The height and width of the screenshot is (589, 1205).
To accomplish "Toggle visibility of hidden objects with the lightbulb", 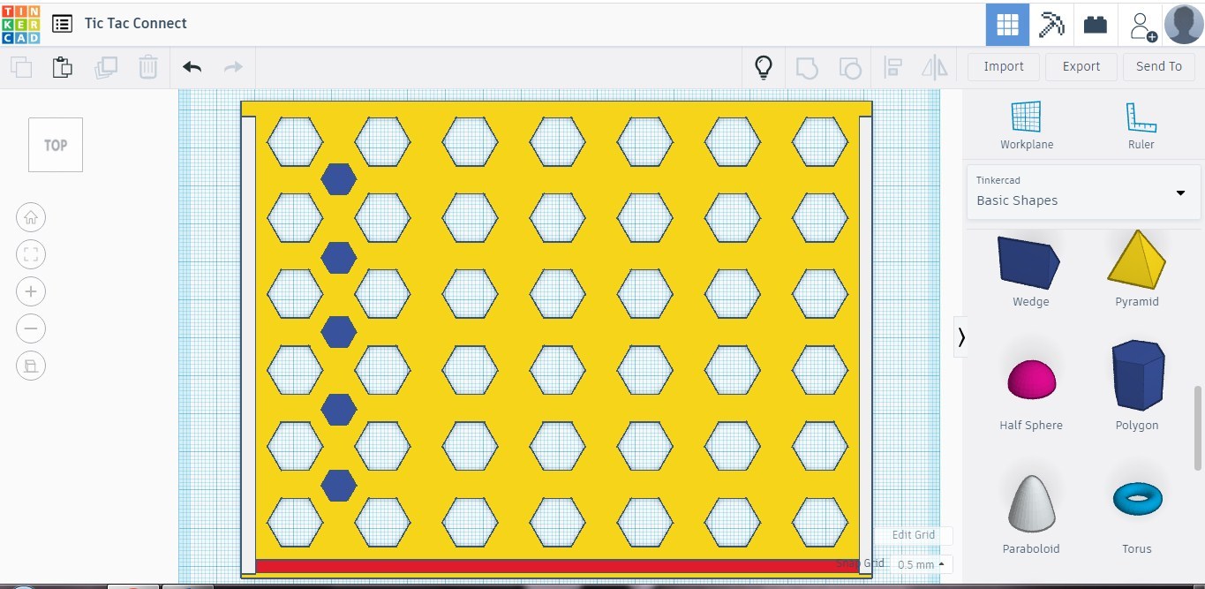I will point(763,66).
